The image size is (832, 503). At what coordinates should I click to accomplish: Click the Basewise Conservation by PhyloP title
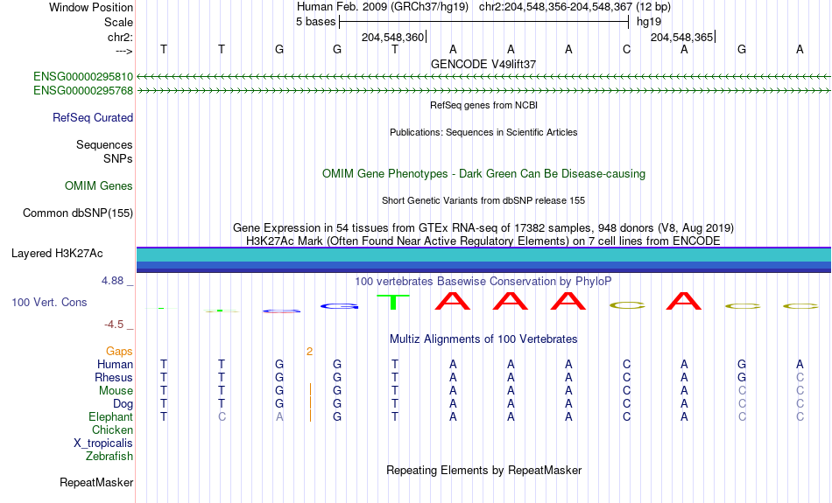click(x=483, y=282)
